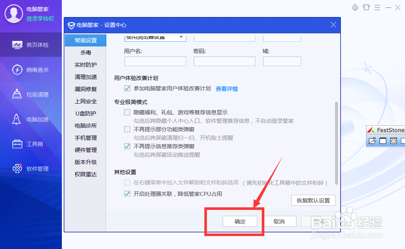Uncheck 参加电脑管家用户体验改善计划 checkbox
Image resolution: width=405 pixels, height=249 pixels.
[127, 89]
